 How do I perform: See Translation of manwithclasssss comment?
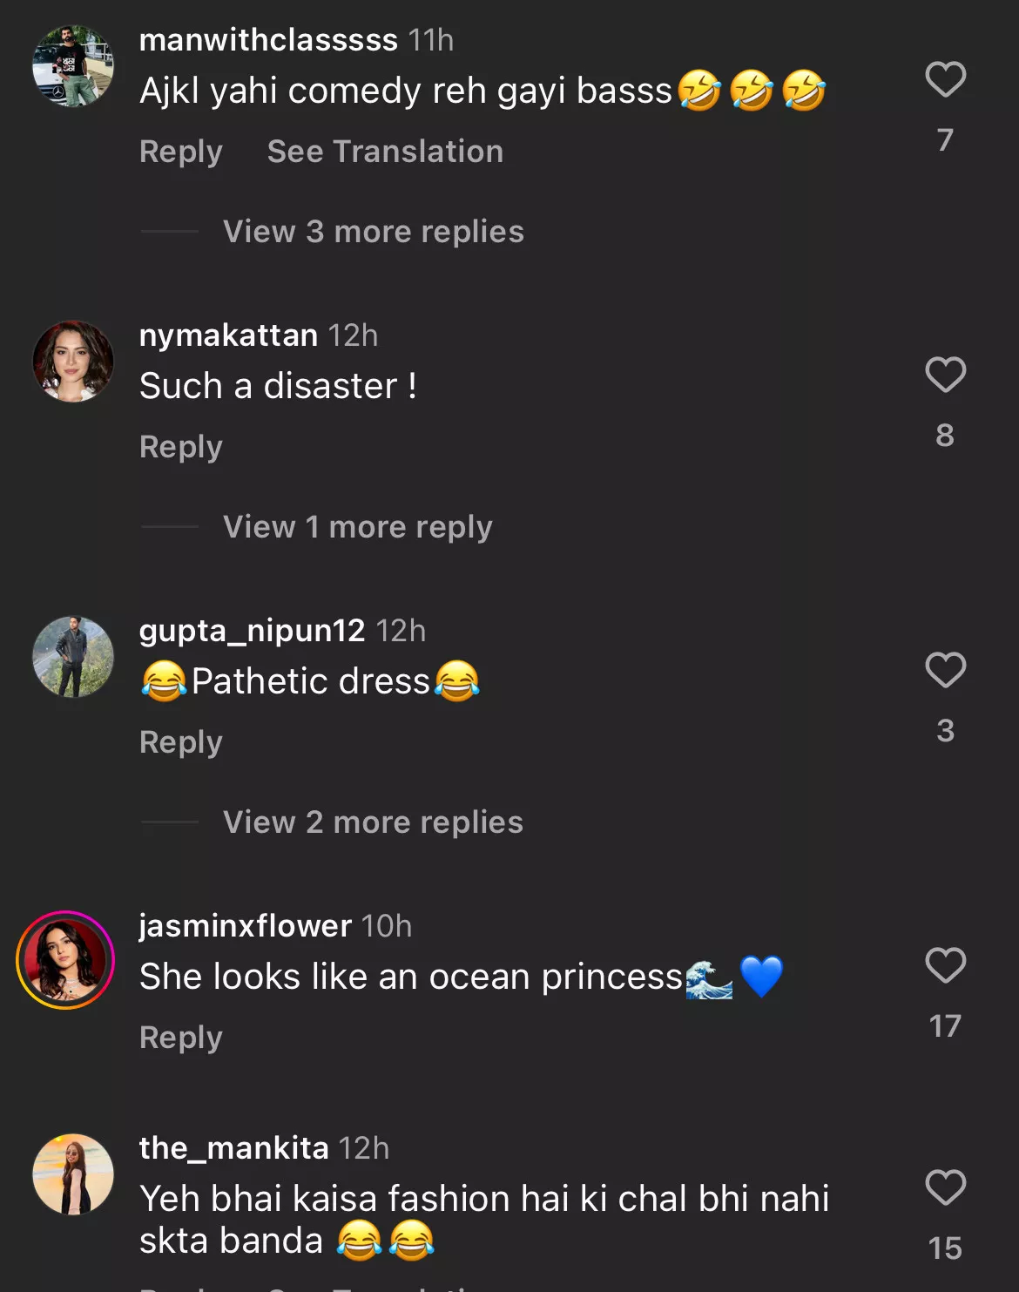[x=385, y=152]
